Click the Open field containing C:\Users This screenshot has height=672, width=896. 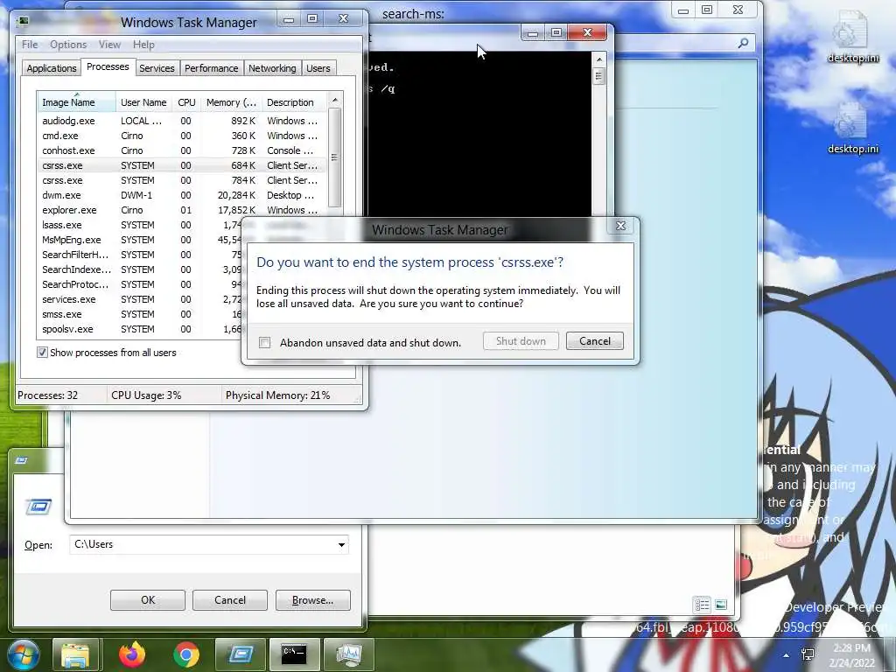pos(208,544)
